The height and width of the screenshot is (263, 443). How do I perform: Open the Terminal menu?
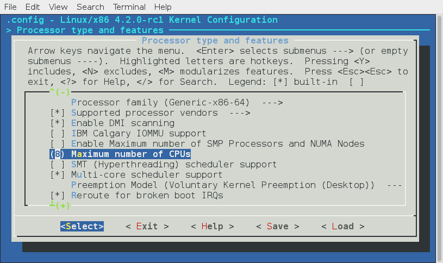(129, 7)
